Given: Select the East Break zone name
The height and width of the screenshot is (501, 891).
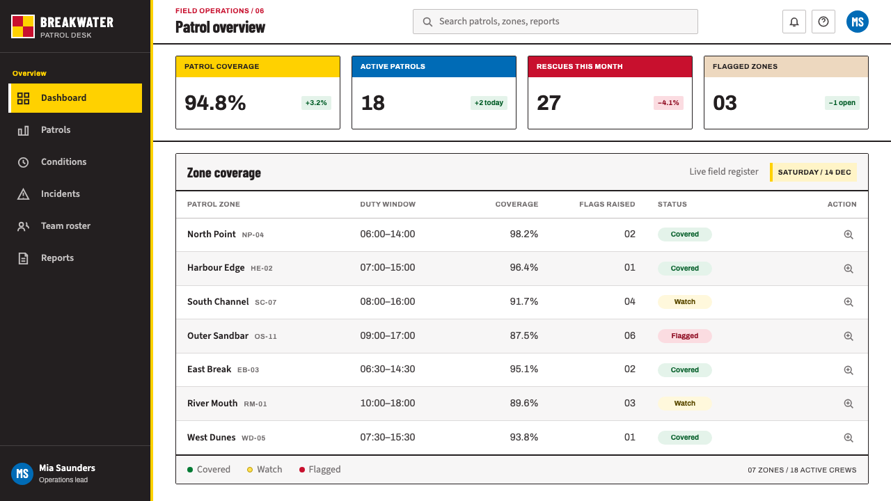Looking at the screenshot, I should point(209,369).
